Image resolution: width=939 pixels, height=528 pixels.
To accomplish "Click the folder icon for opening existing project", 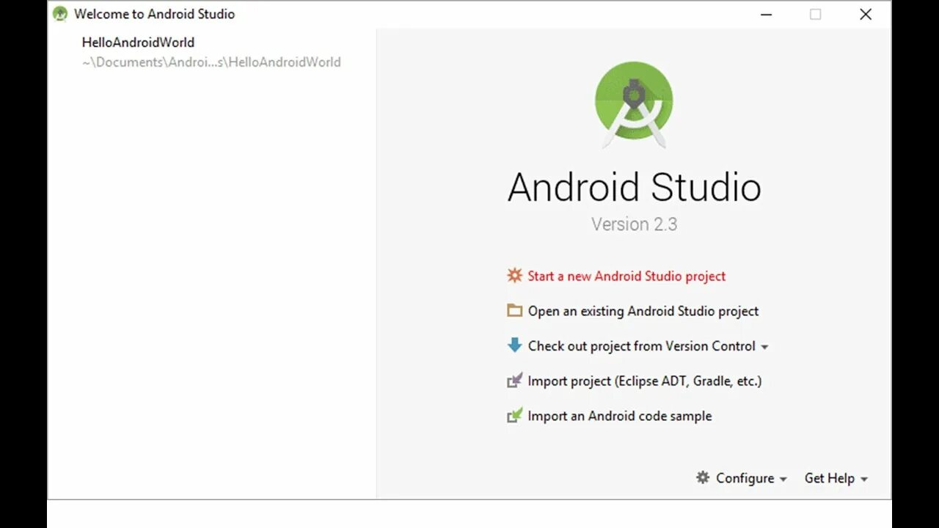I will pyautogui.click(x=514, y=310).
